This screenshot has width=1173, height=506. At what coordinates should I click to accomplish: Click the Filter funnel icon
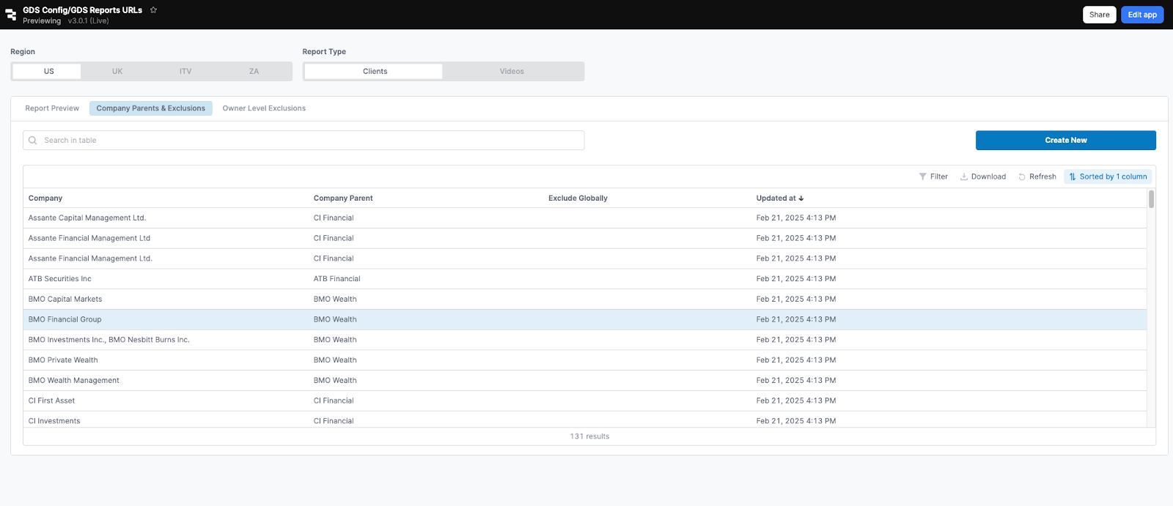pyautogui.click(x=923, y=176)
